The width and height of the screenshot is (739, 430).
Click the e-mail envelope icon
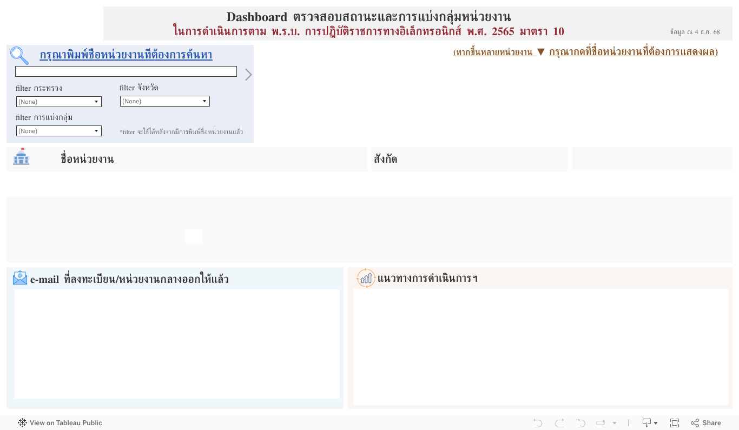pos(19,278)
